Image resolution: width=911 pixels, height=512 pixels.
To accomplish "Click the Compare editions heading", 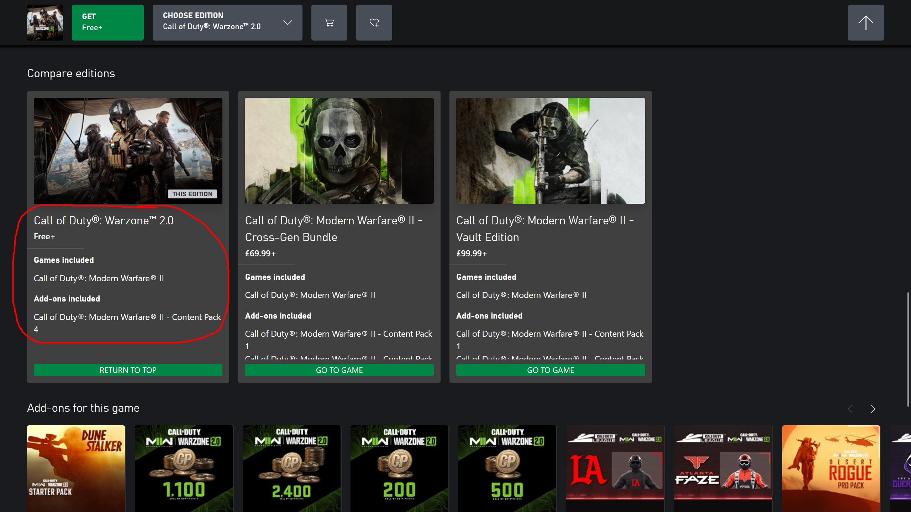I will click(71, 73).
